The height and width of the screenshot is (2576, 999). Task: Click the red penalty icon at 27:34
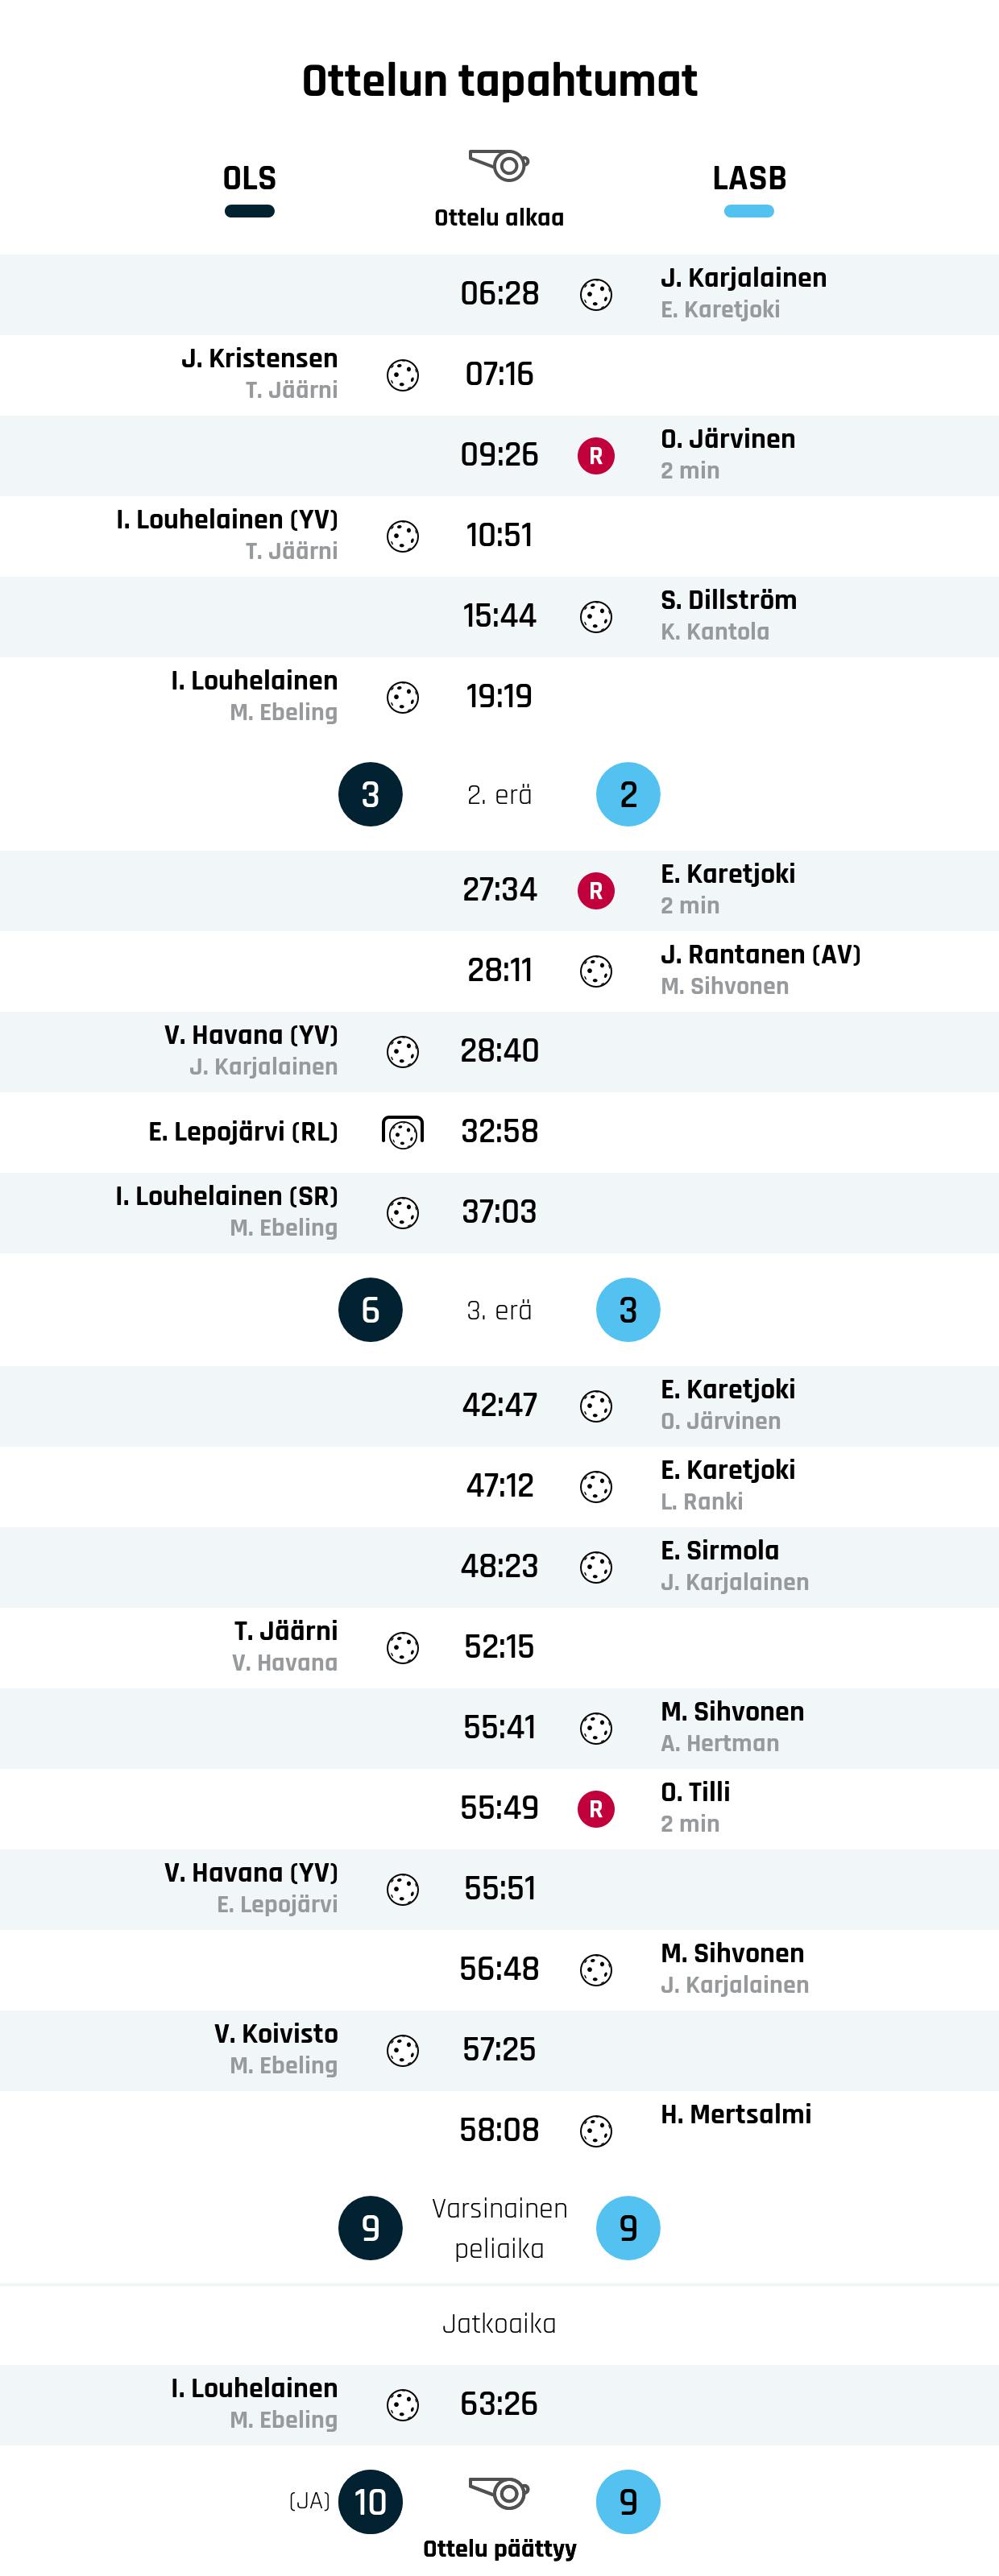click(x=596, y=891)
